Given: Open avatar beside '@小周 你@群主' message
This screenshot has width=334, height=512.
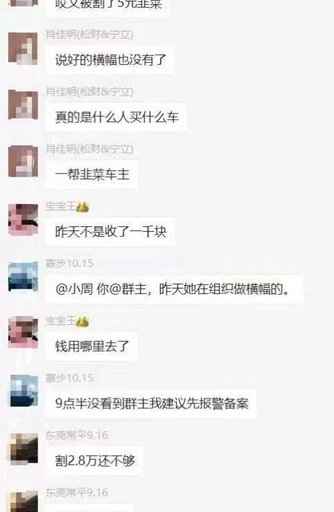Looking at the screenshot, I should (x=23, y=277).
